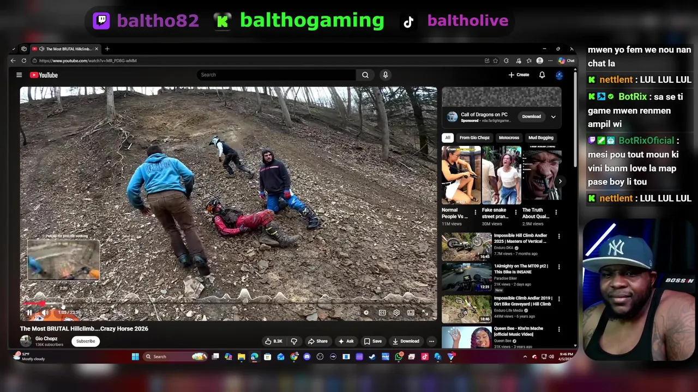
Task: Open new browser tab
Action: pyautogui.click(x=107, y=49)
